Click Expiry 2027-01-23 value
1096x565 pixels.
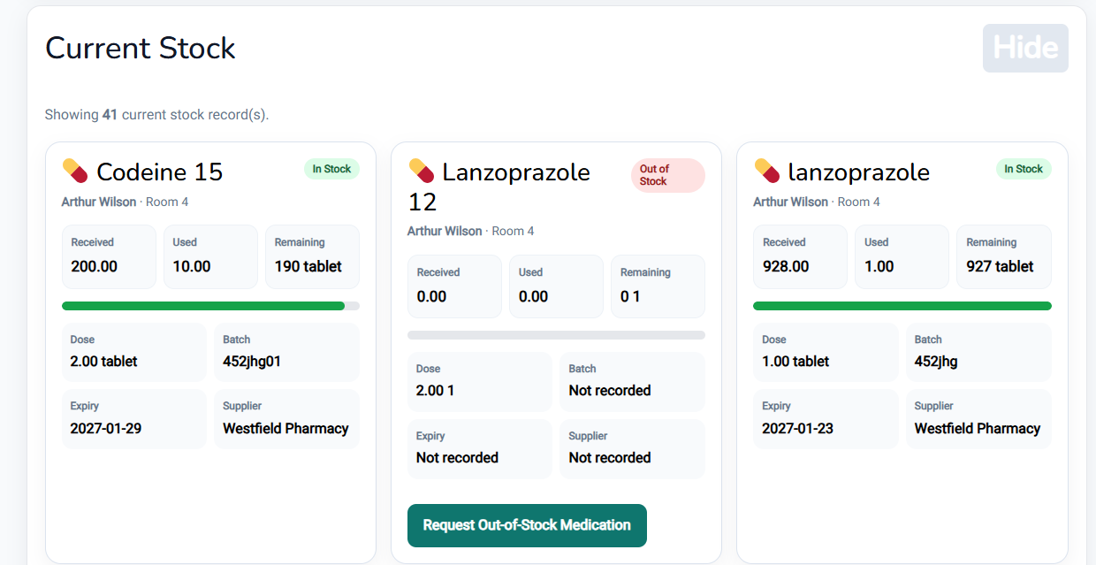[798, 428]
